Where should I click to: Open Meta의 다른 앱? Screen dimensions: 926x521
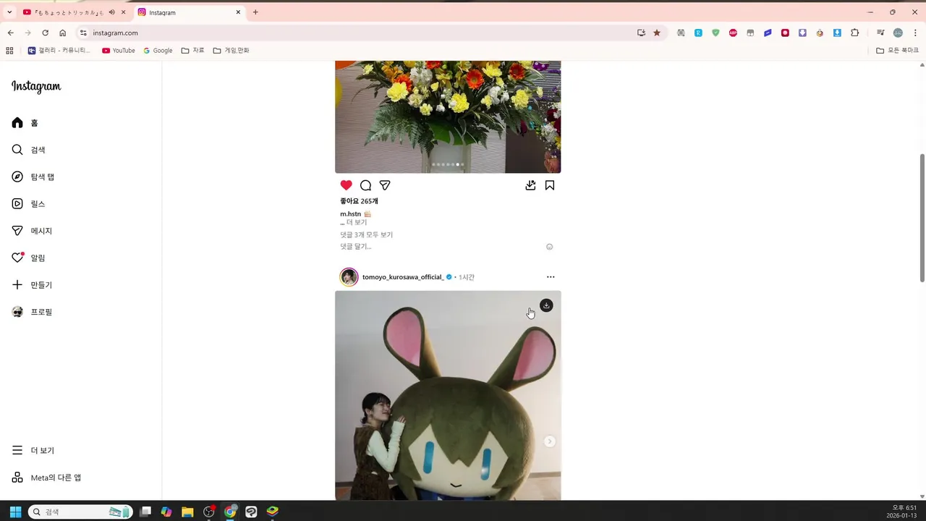46,478
